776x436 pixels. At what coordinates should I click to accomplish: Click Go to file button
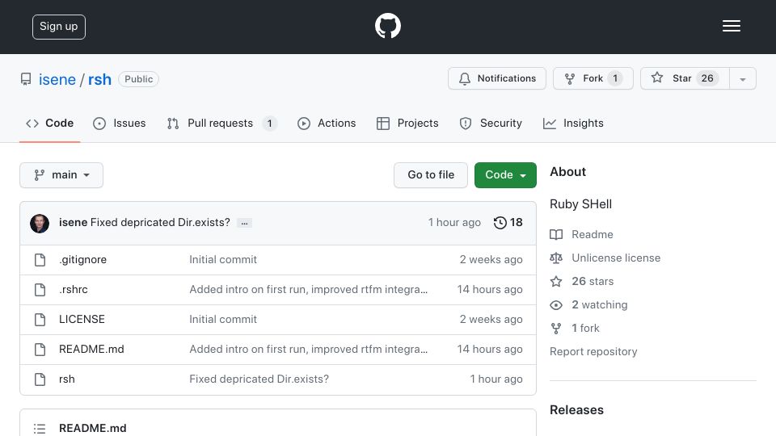[431, 175]
